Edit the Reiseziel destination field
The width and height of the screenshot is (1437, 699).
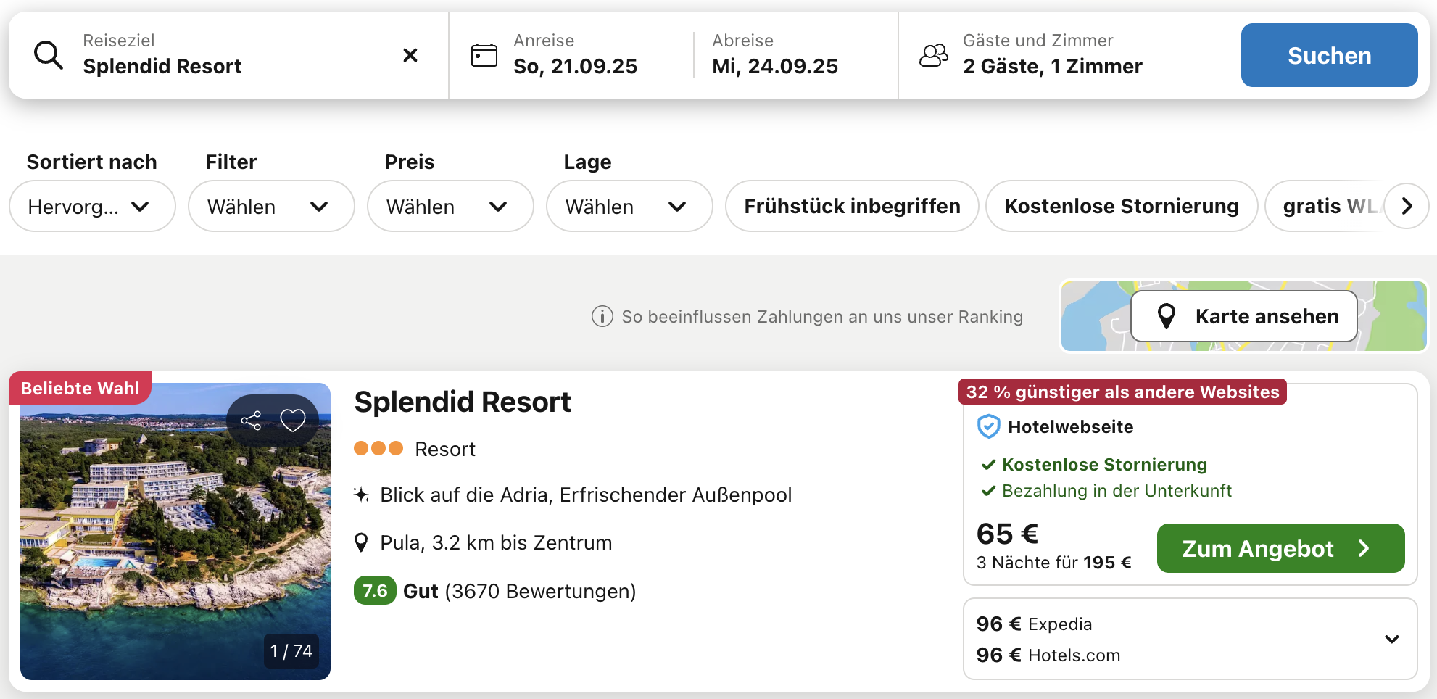228,55
